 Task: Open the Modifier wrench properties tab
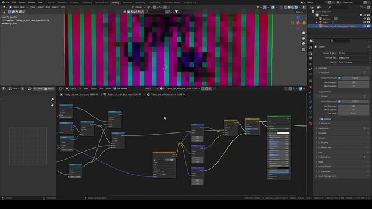click(310, 92)
